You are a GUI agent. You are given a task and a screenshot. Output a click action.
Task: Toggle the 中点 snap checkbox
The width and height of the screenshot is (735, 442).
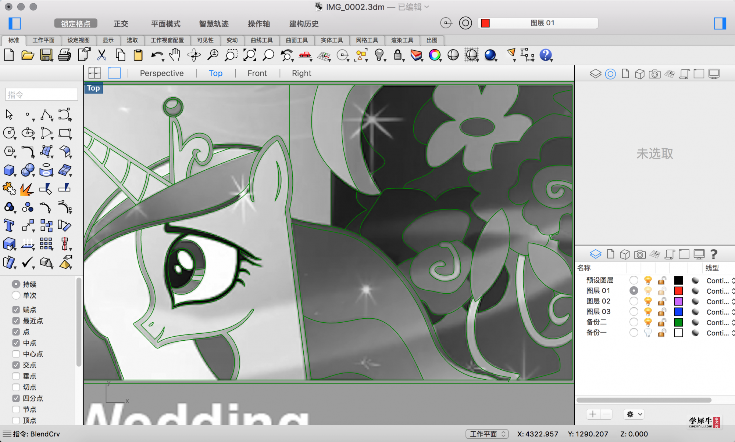[x=16, y=343]
